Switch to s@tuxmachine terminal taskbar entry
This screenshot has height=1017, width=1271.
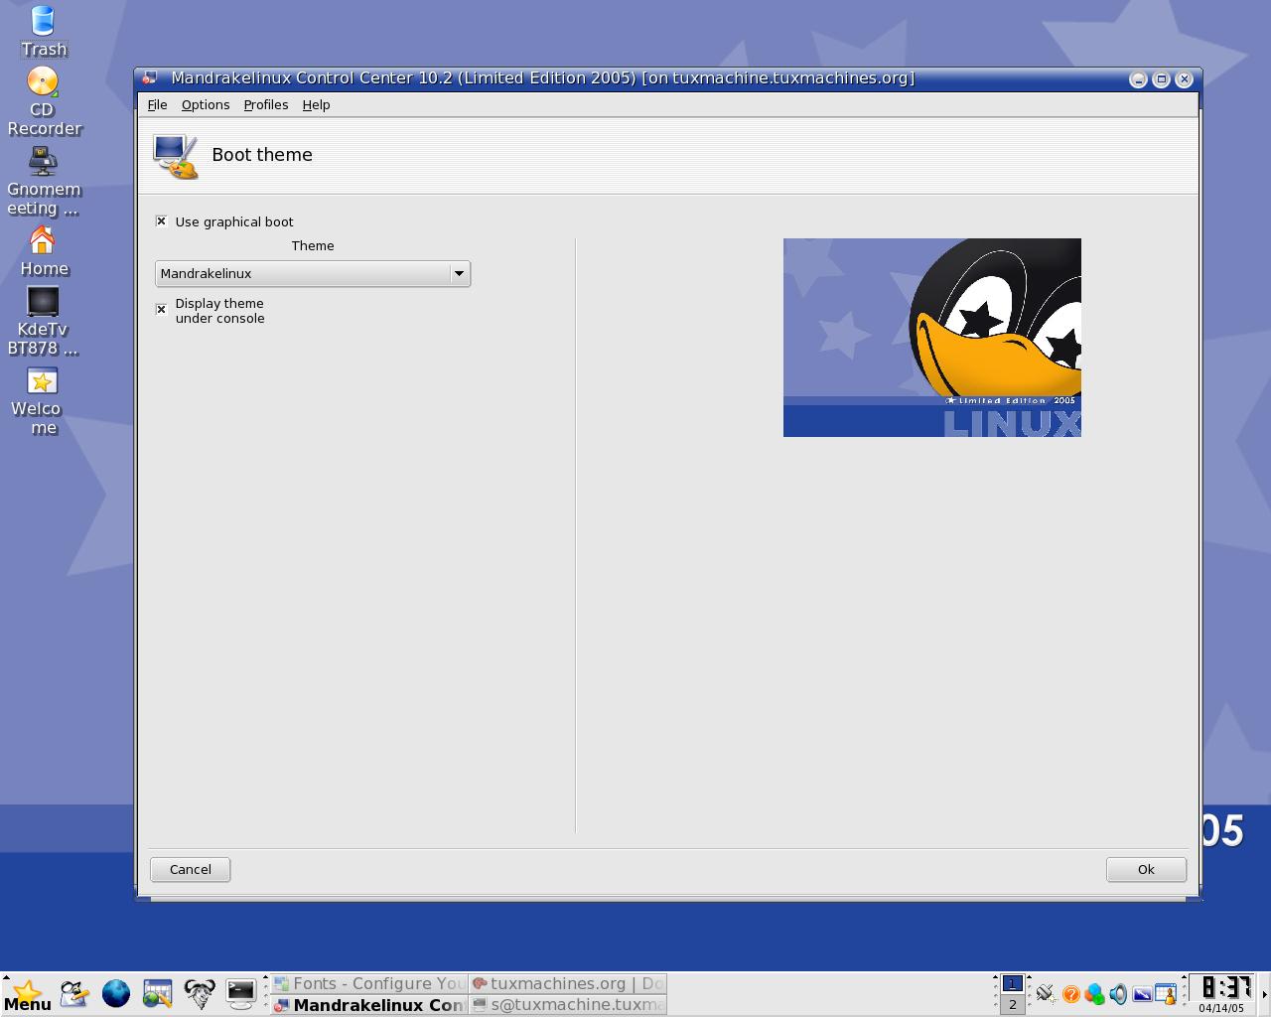click(568, 1005)
